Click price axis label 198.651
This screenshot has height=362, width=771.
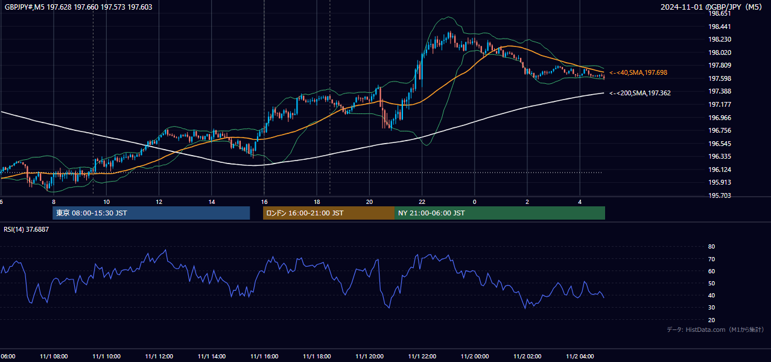pyautogui.click(x=720, y=13)
